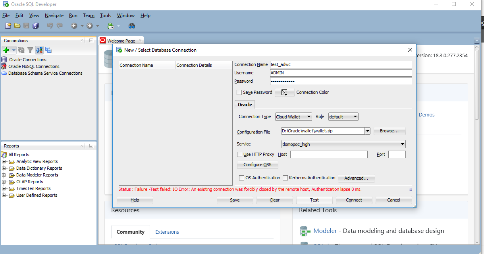This screenshot has width=484, height=254.
Task: Click the Connect button
Action: click(354, 200)
